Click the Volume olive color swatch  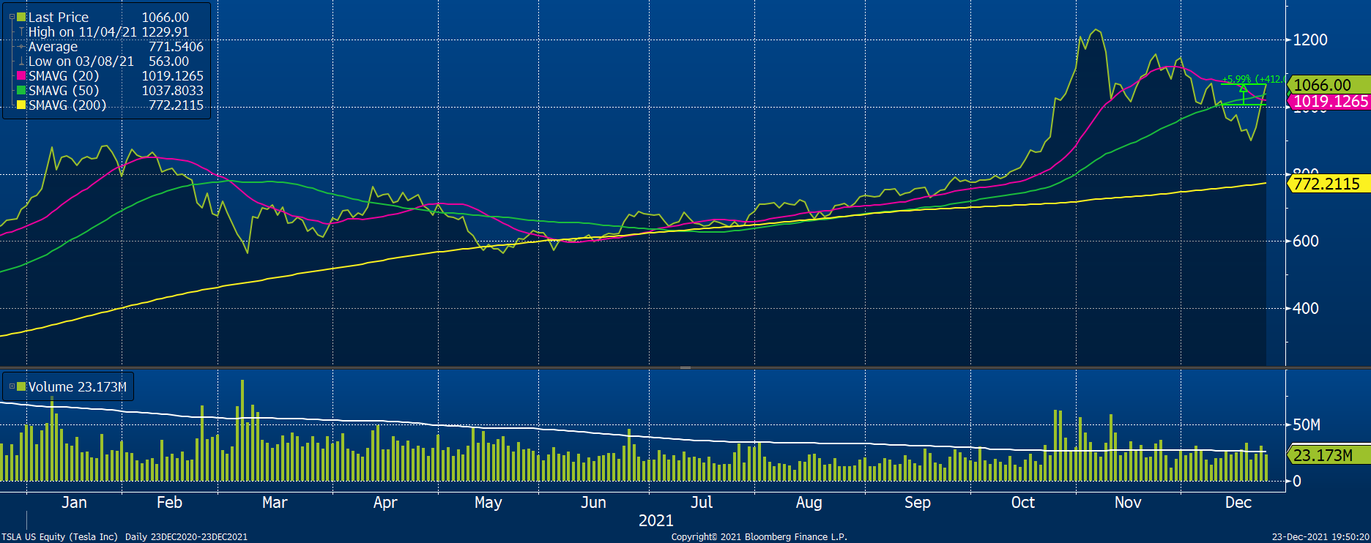(x=22, y=386)
